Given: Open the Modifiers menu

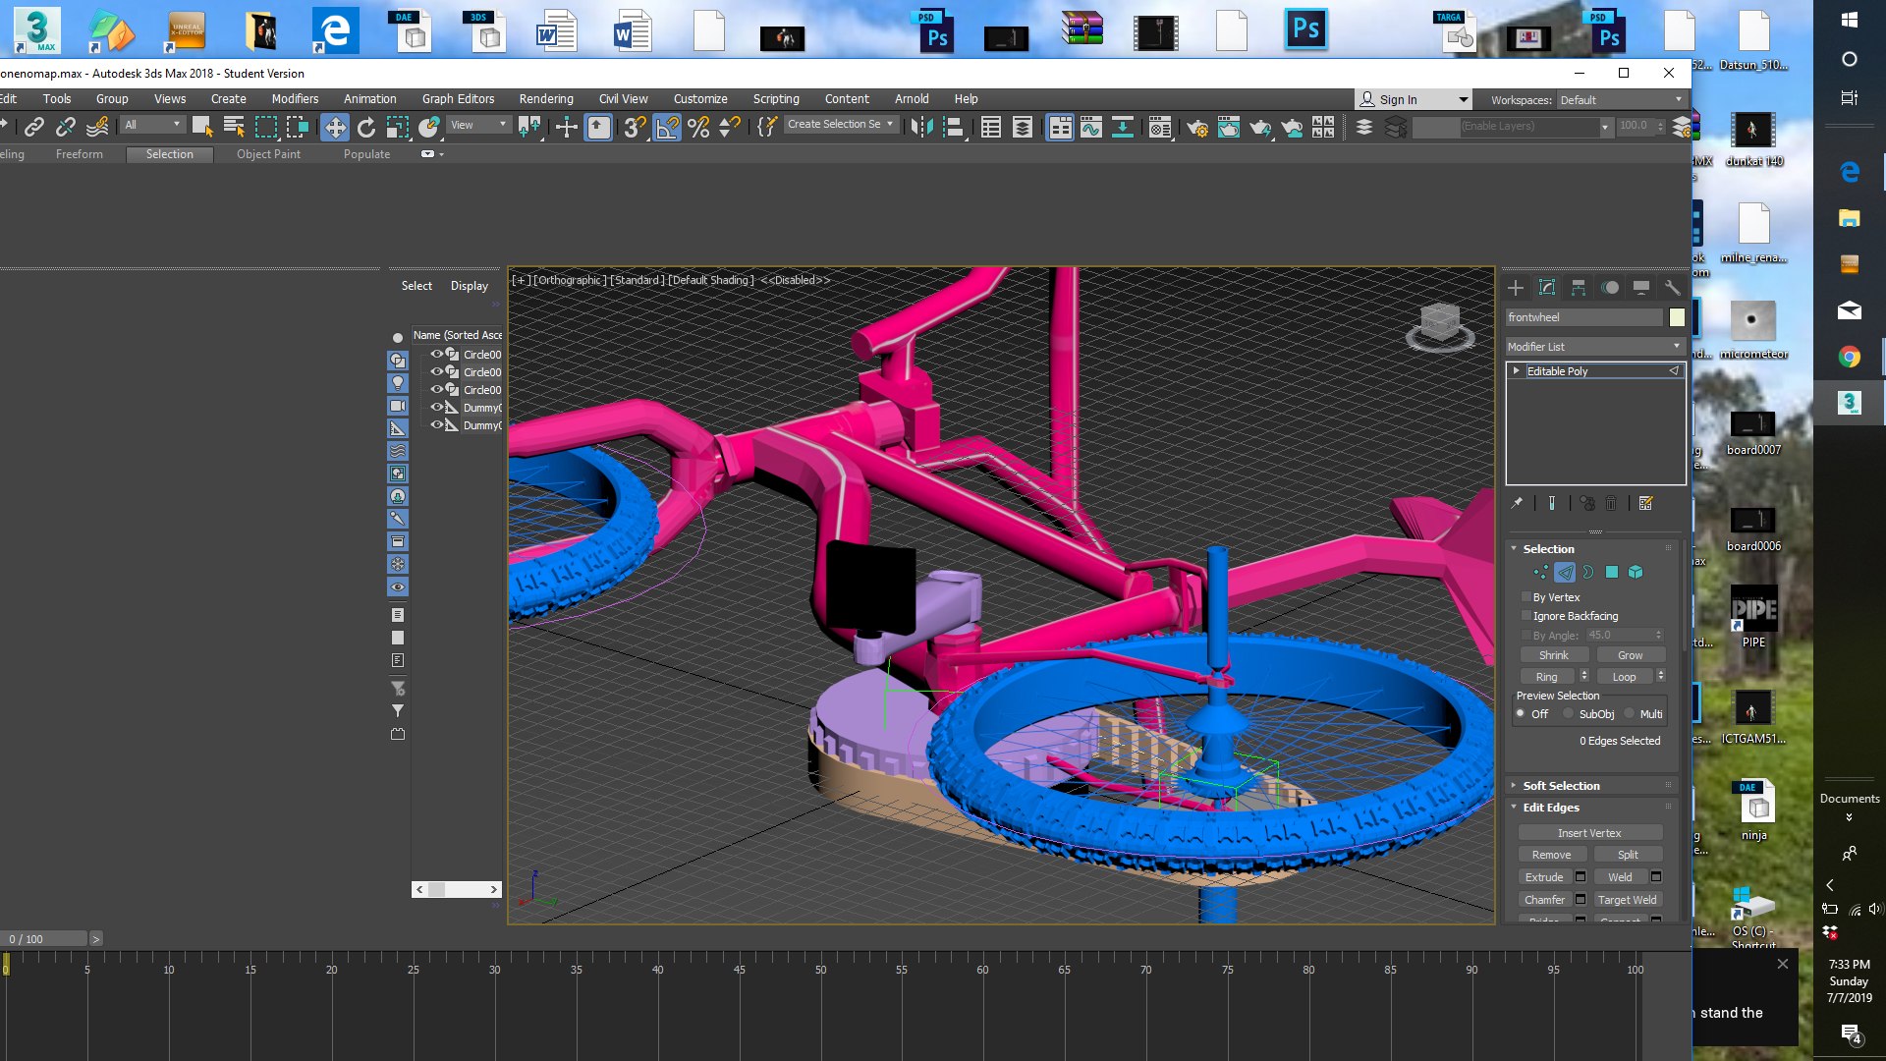Looking at the screenshot, I should click(x=295, y=99).
